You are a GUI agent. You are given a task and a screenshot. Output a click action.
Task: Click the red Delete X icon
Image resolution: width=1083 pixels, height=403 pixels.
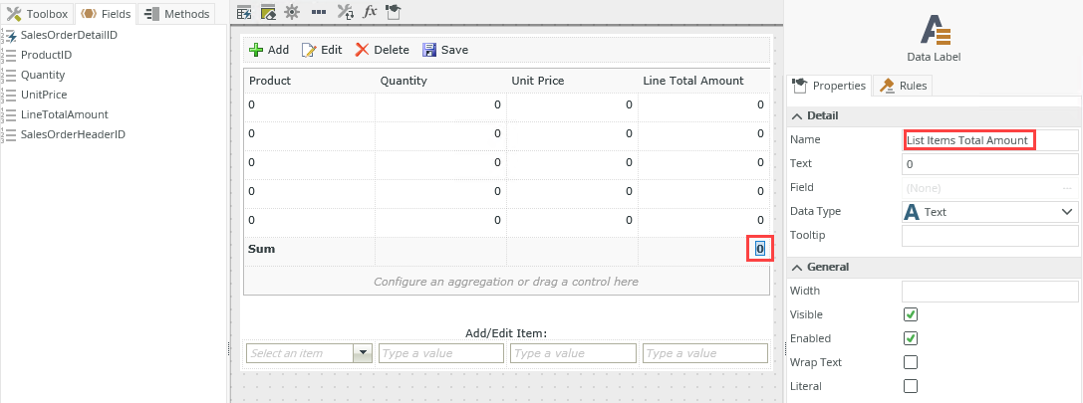click(363, 50)
